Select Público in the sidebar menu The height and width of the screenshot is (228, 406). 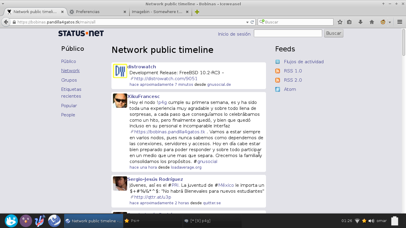point(69,61)
